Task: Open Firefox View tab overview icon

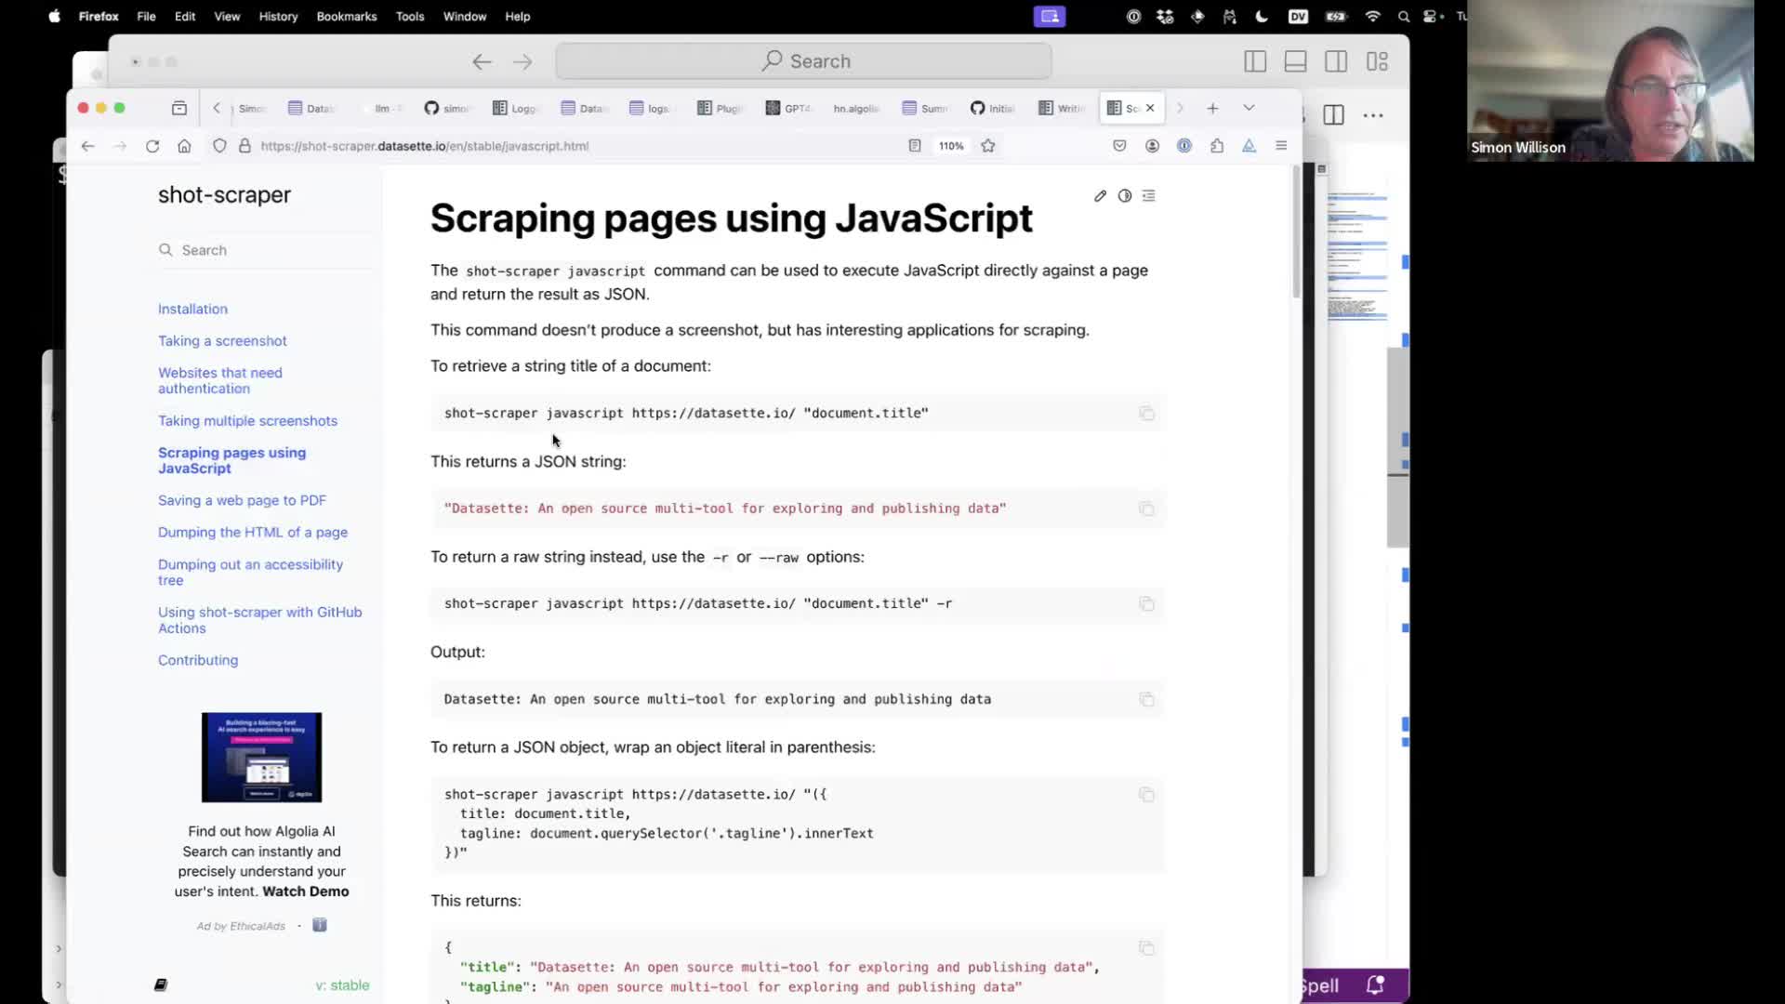Action: click(x=179, y=108)
